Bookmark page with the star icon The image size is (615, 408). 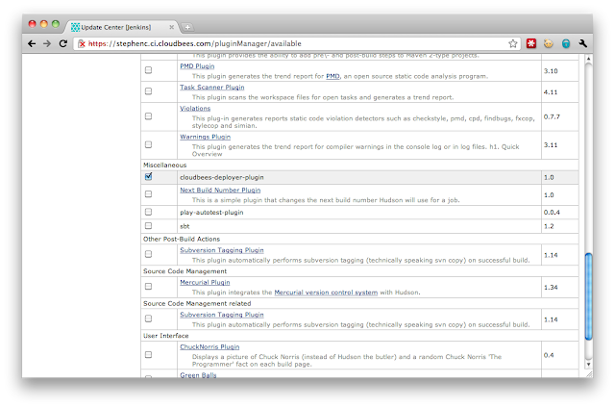click(514, 43)
